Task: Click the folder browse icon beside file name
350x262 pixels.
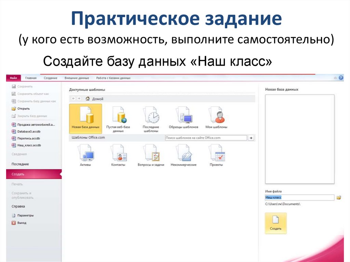Action: coord(338,197)
